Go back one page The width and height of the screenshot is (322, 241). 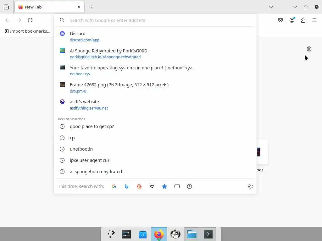click(8, 20)
